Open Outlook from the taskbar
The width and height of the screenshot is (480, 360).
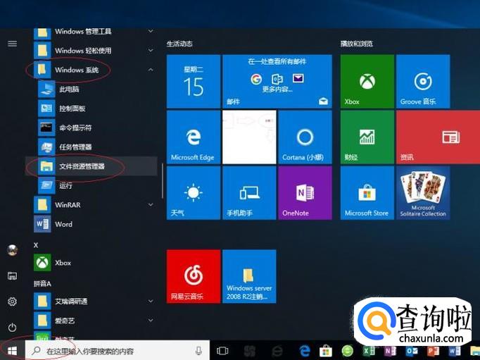pyautogui.click(x=412, y=351)
